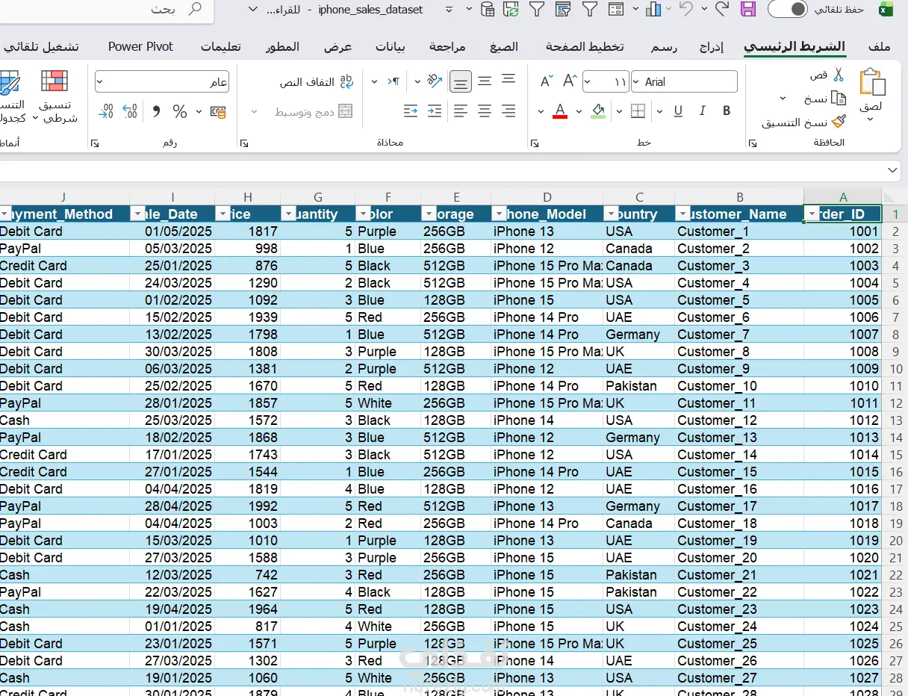Viewport: 908px width, 696px height.
Task: Open Conditional Formatting icon
Action: click(55, 81)
